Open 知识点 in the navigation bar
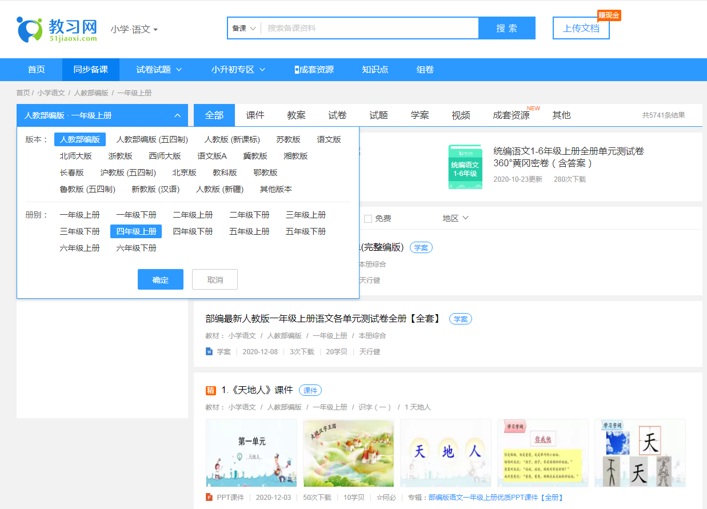This screenshot has height=509, width=707. click(374, 69)
